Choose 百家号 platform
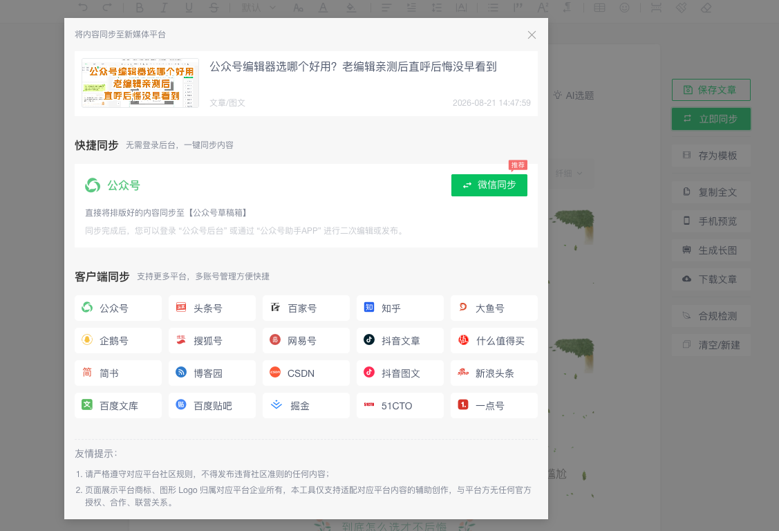 306,308
